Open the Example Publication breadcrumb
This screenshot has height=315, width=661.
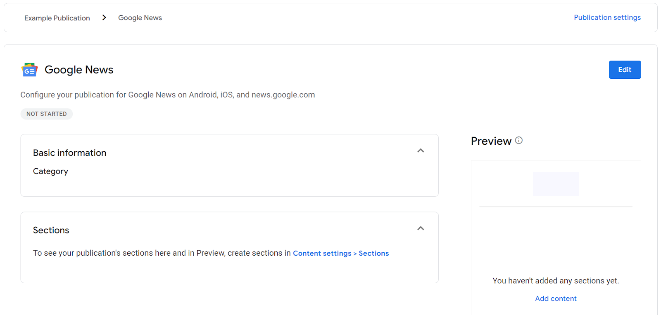(x=57, y=18)
